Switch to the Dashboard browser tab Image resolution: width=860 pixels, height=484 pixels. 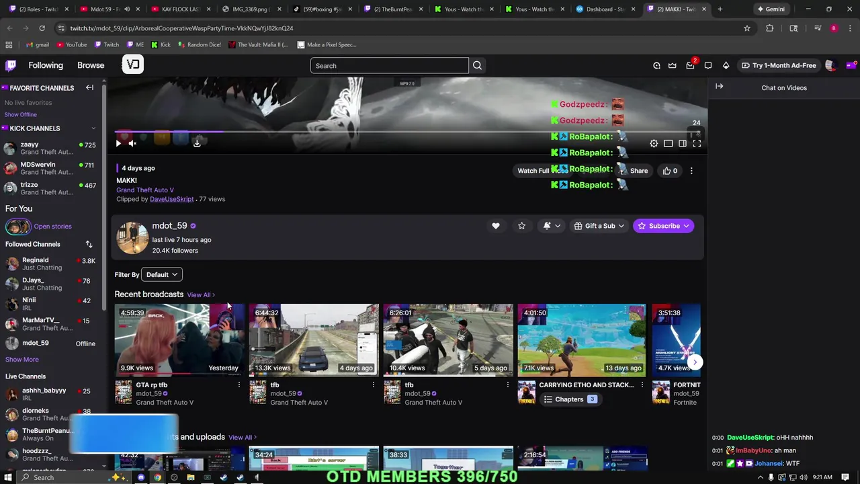click(x=607, y=9)
